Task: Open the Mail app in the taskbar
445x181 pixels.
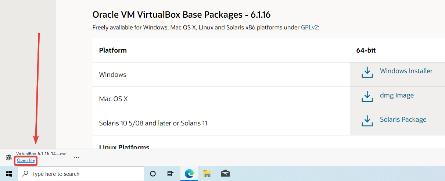Action: click(225, 174)
